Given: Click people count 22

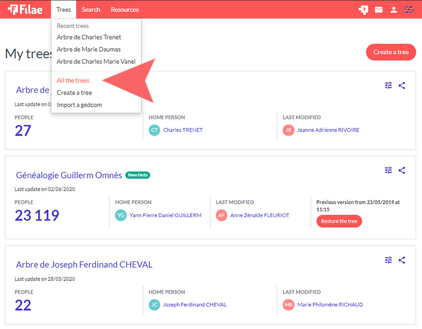Looking at the screenshot, I should (23, 305).
